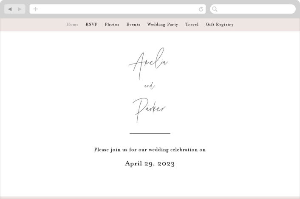Click the Parker script name heading
This screenshot has width=300, height=199.
[x=149, y=110]
